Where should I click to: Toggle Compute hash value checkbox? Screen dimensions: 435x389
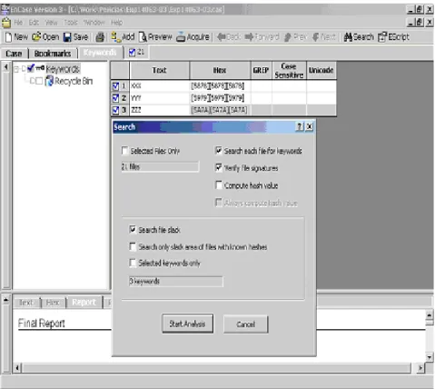click(x=218, y=185)
